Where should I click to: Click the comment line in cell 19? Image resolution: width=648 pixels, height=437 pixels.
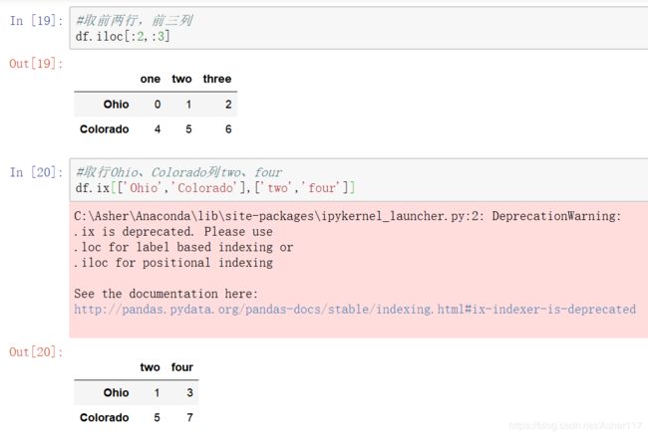coord(135,20)
